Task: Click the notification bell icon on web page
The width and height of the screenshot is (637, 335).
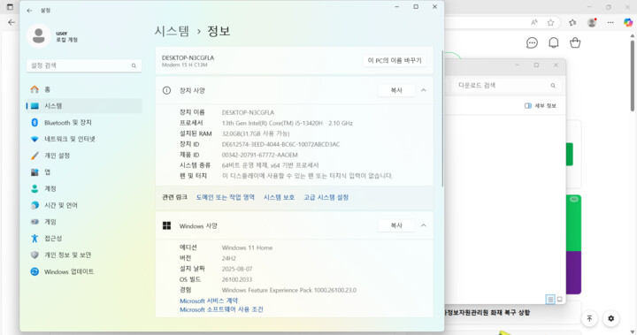Action: pyautogui.click(x=553, y=43)
